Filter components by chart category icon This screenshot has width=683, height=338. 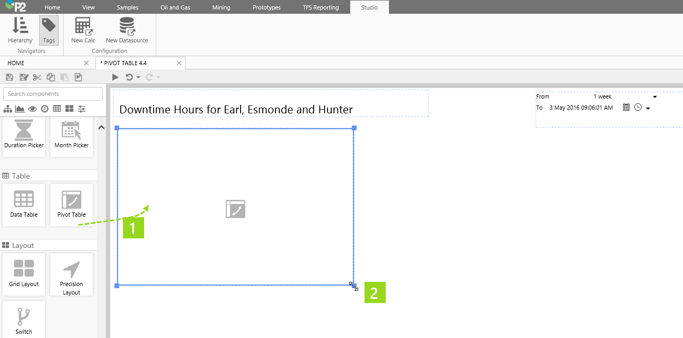point(20,109)
